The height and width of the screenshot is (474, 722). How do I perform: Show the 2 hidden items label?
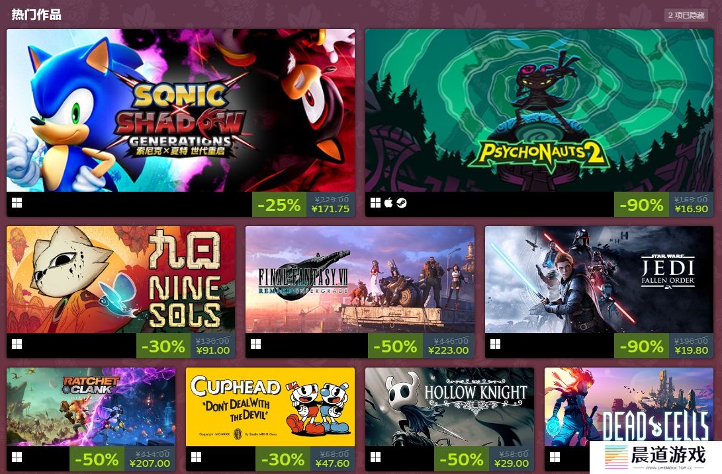click(x=686, y=15)
